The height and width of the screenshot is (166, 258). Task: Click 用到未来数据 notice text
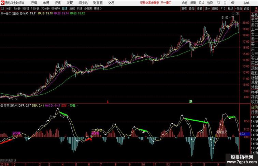8,161
